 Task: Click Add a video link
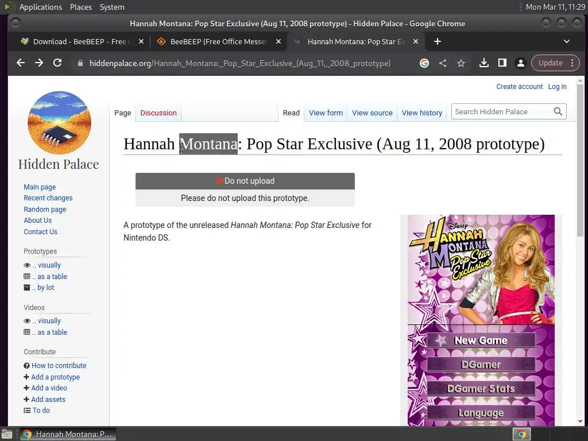[x=49, y=388]
